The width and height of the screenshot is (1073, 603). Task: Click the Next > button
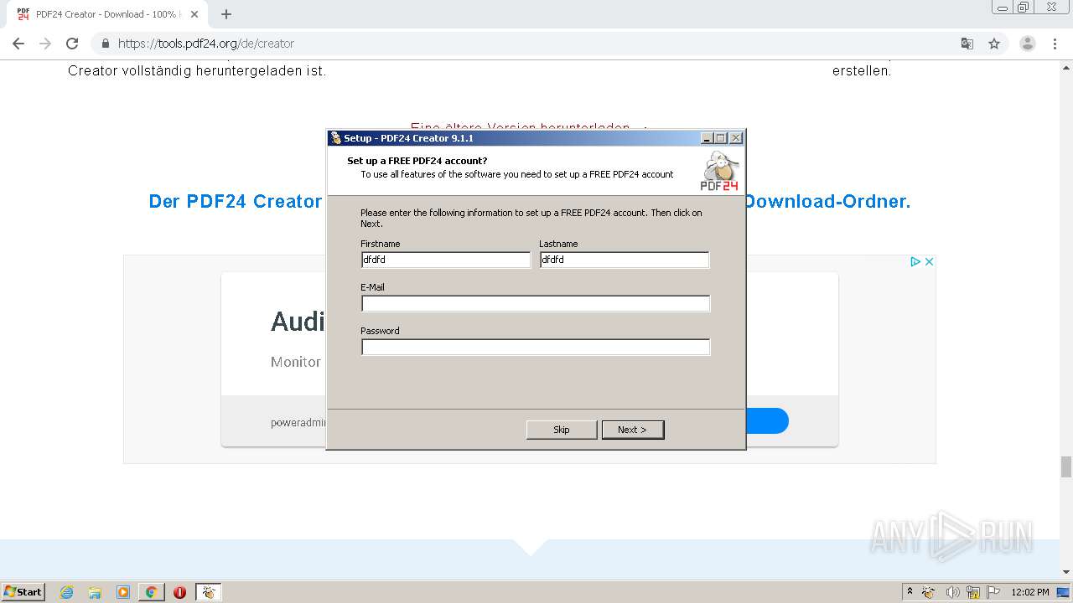633,430
